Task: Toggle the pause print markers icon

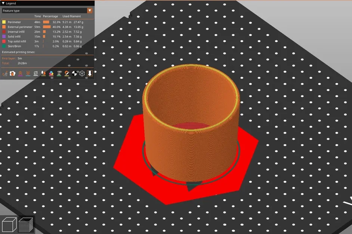Action: point(59,73)
